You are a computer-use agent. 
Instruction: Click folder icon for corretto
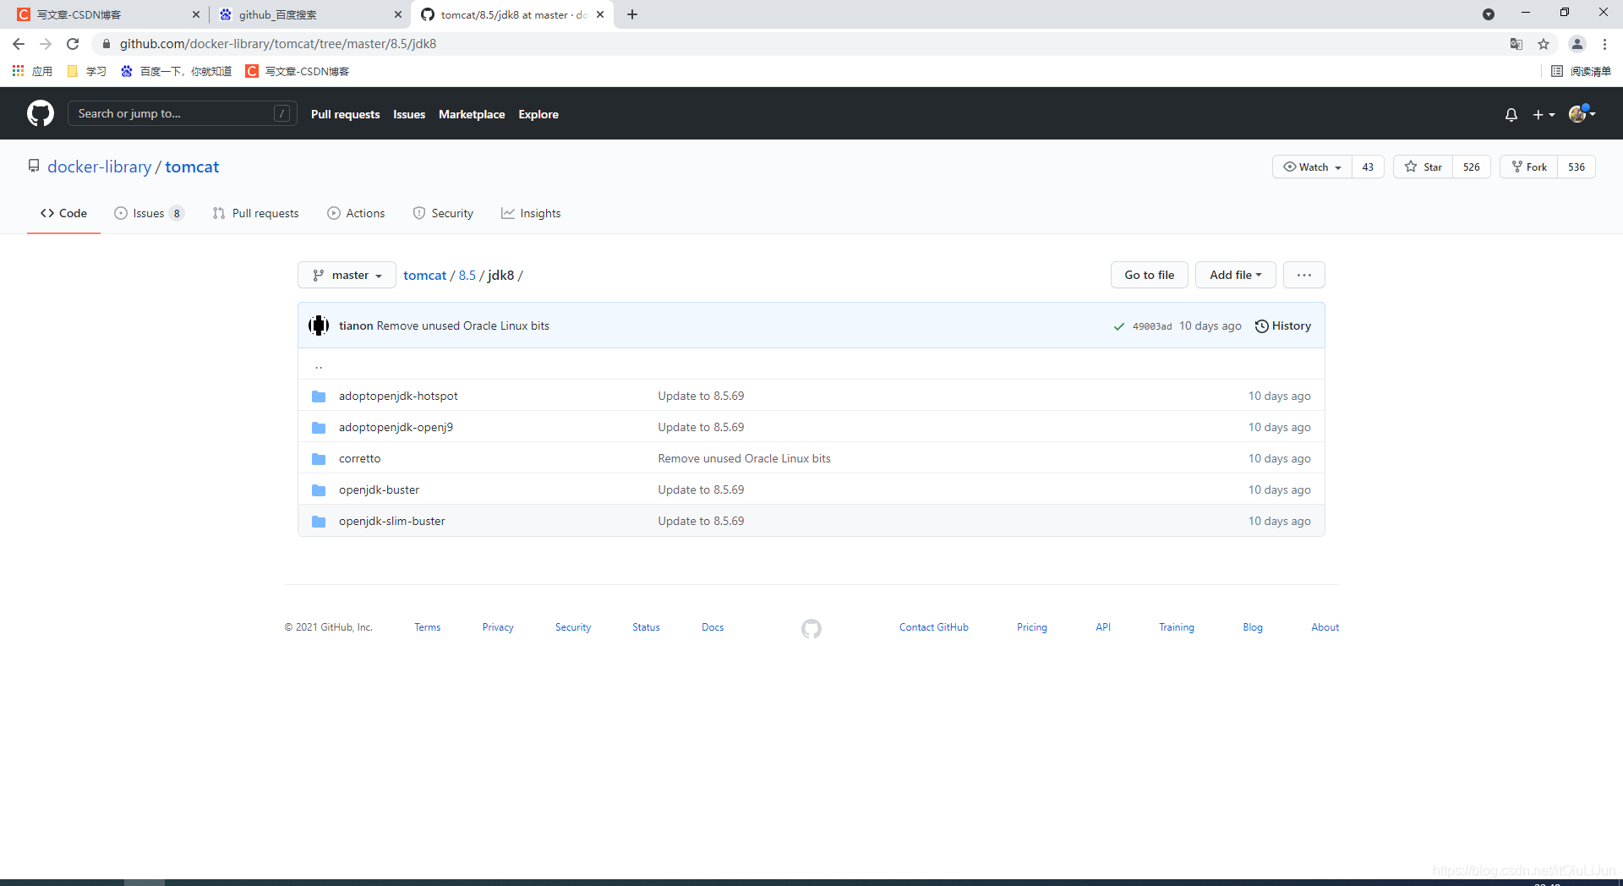tap(319, 458)
